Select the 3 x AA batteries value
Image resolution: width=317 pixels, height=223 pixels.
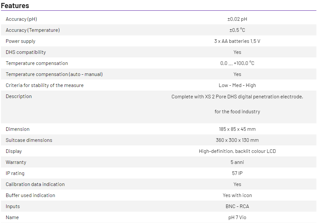pos(237,41)
